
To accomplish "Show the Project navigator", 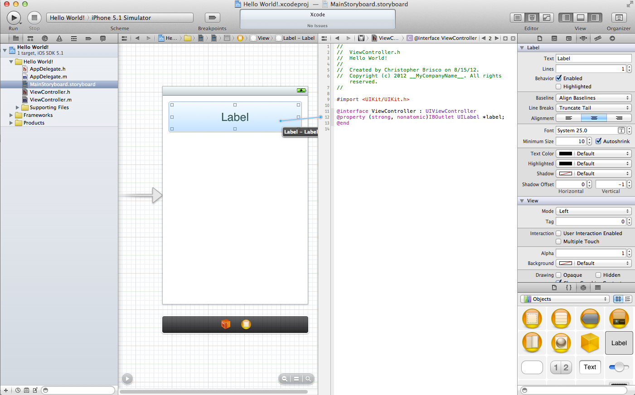I will 16,39.
